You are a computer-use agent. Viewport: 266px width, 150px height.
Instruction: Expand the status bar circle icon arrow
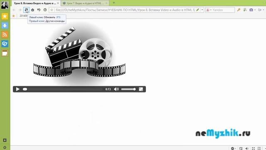(236, 149)
